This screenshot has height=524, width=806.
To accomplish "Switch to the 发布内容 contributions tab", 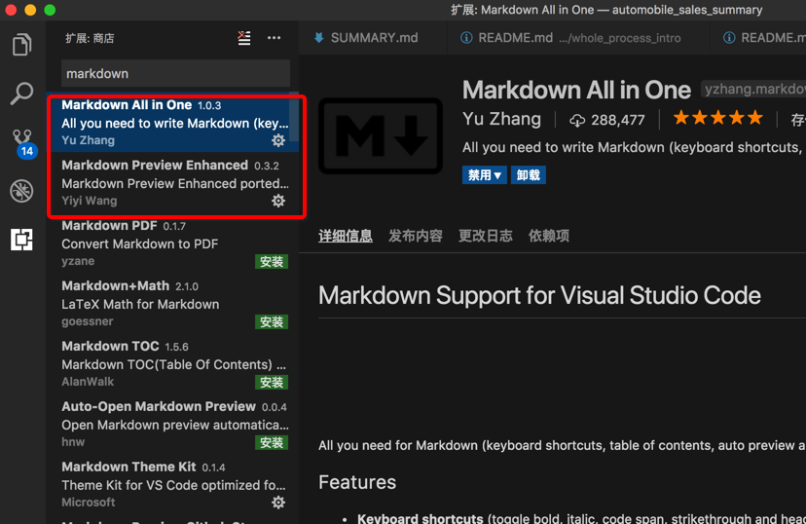I will (416, 236).
